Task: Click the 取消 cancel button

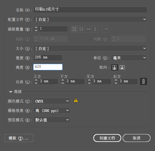Action: [137, 138]
